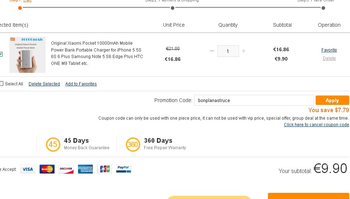350x199 pixels.
Task: Click the quantity input field
Action: coord(228,51)
